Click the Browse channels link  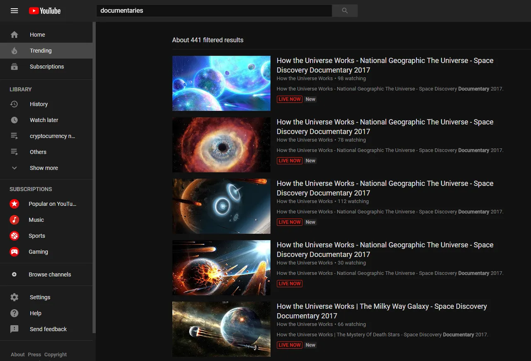point(46,274)
